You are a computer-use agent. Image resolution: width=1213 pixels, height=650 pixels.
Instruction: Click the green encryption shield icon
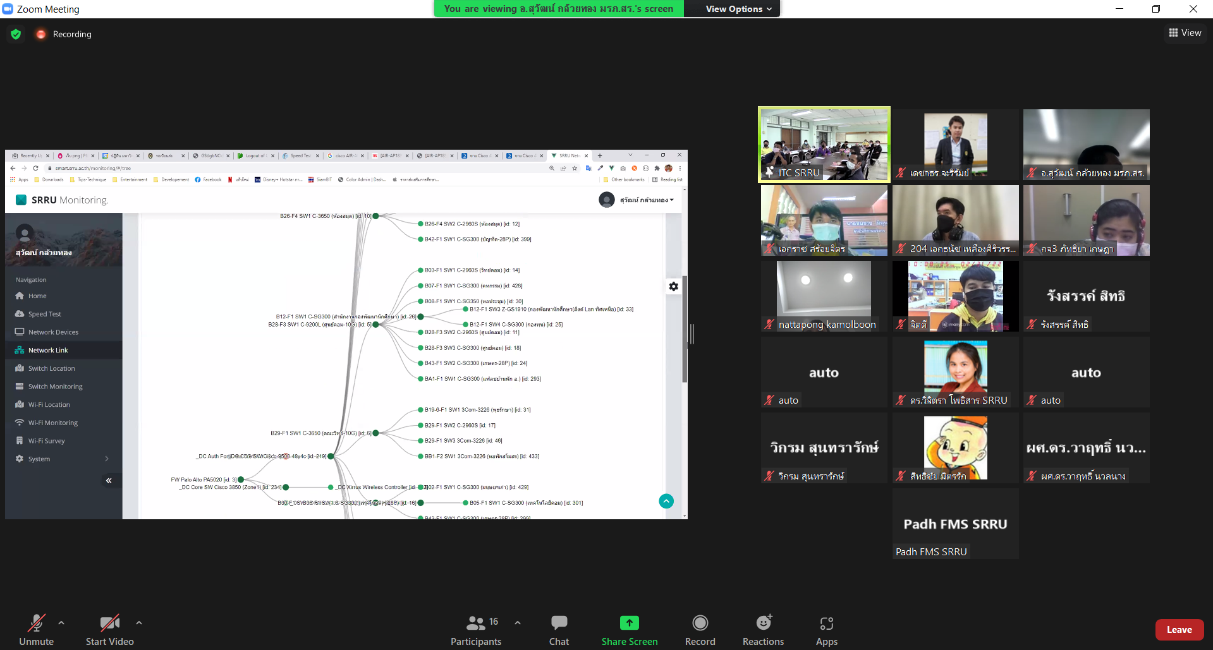tap(16, 34)
